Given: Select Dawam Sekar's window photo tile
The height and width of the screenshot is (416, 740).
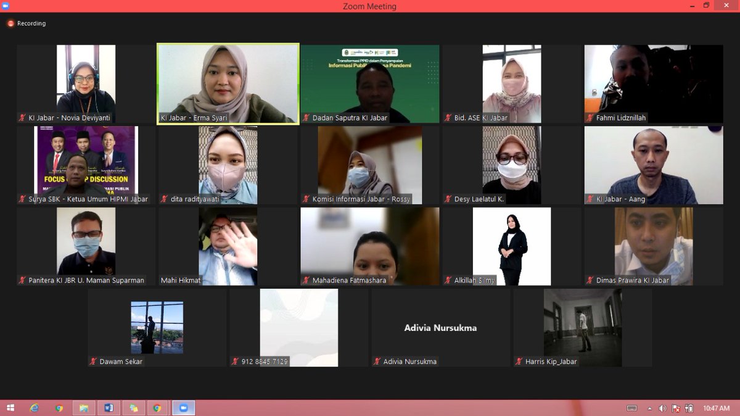Looking at the screenshot, I should (x=157, y=328).
